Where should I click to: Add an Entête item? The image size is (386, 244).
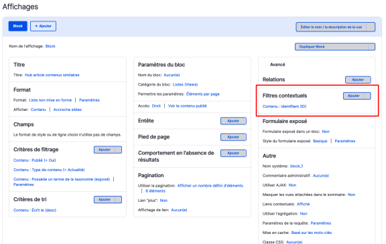[233, 121]
